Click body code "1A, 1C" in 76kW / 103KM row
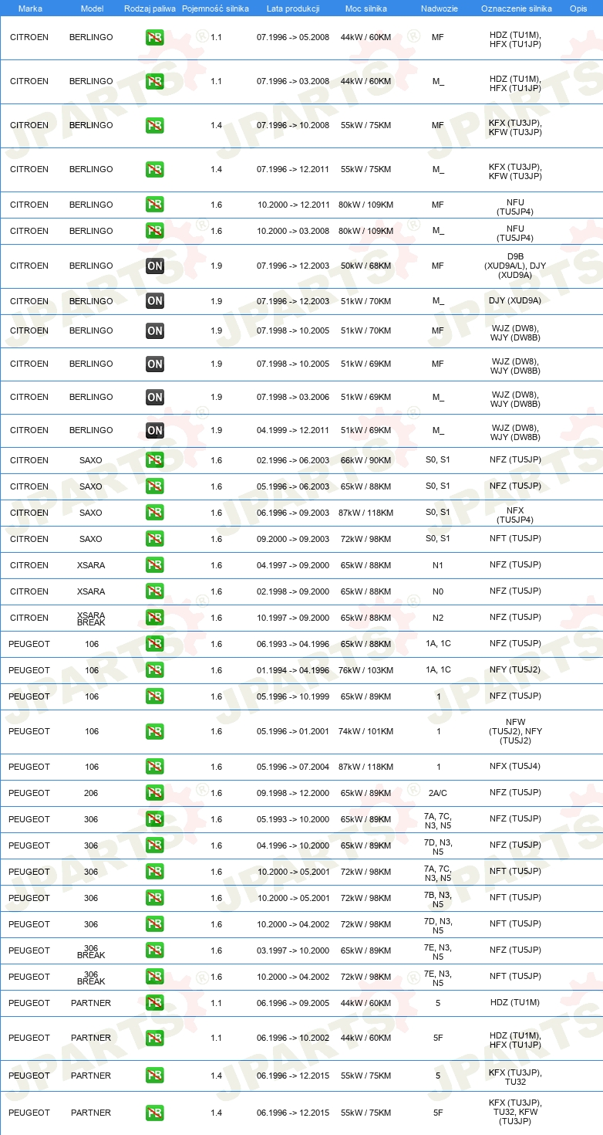 pos(438,669)
